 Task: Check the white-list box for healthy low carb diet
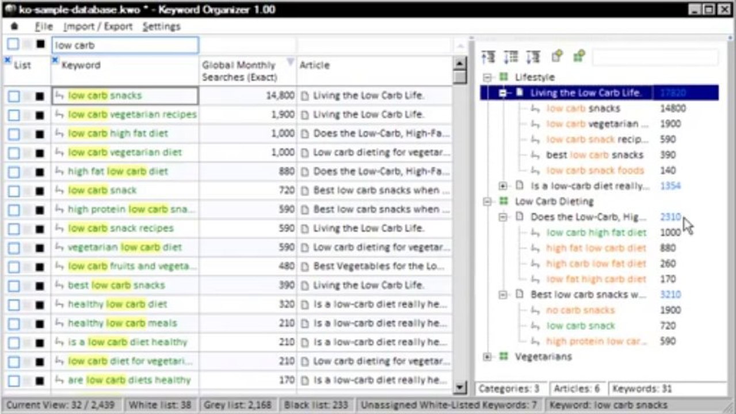(x=13, y=305)
